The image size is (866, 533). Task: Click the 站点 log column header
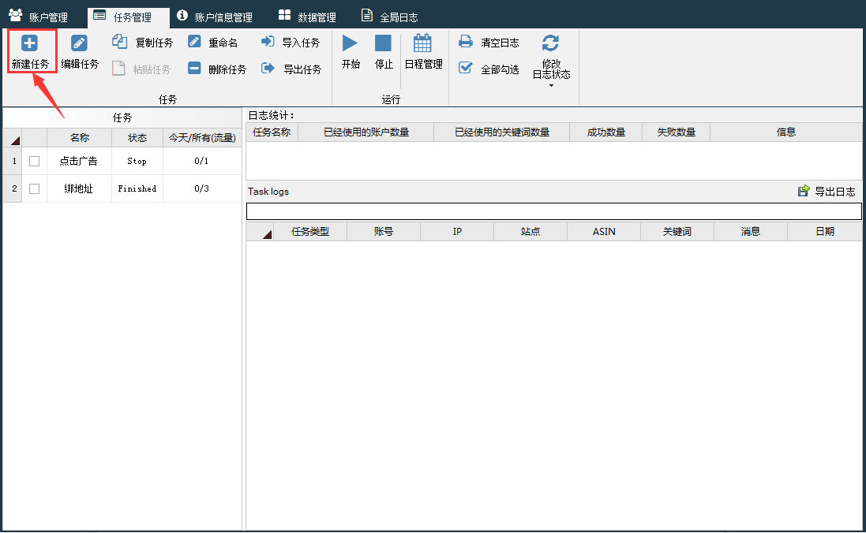click(x=530, y=232)
